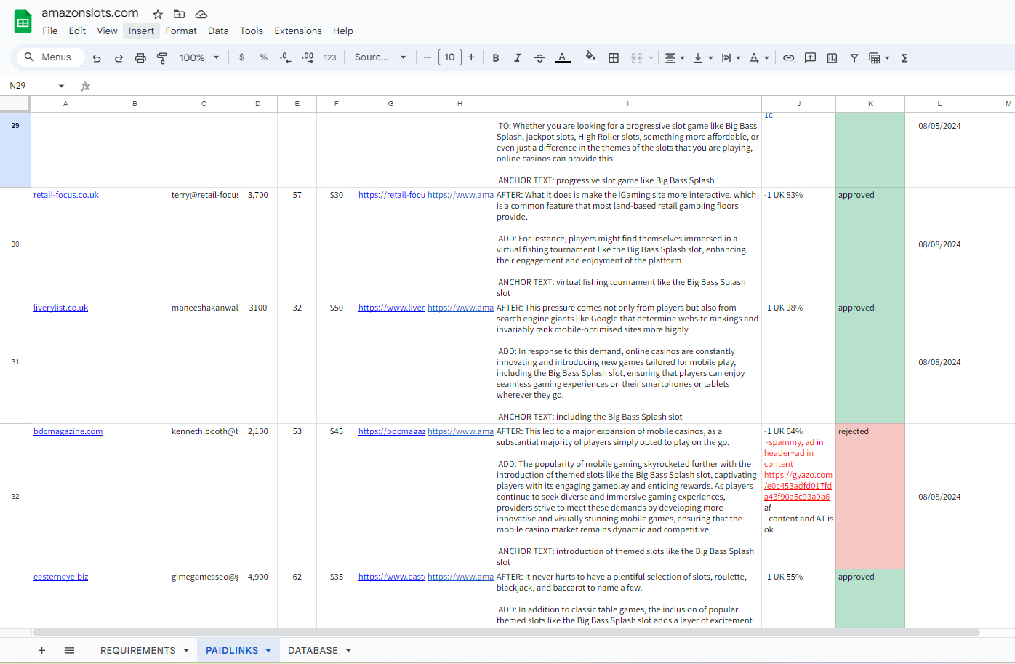This screenshot has width=1015, height=664.
Task: Open text wrapping dropdown
Action: click(731, 58)
